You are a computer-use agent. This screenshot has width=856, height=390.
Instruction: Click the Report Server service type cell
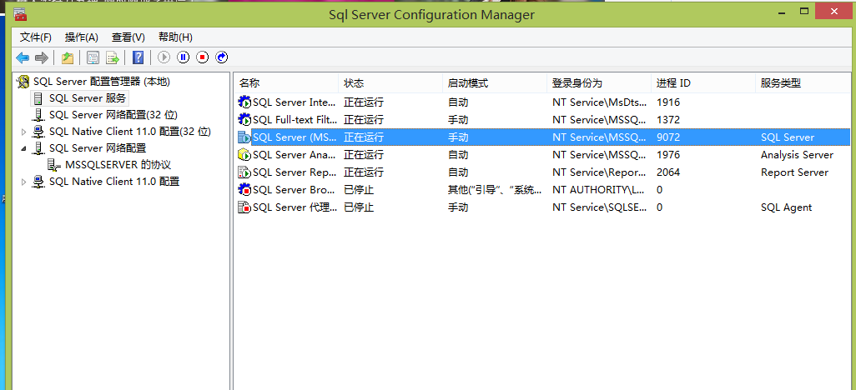[794, 172]
